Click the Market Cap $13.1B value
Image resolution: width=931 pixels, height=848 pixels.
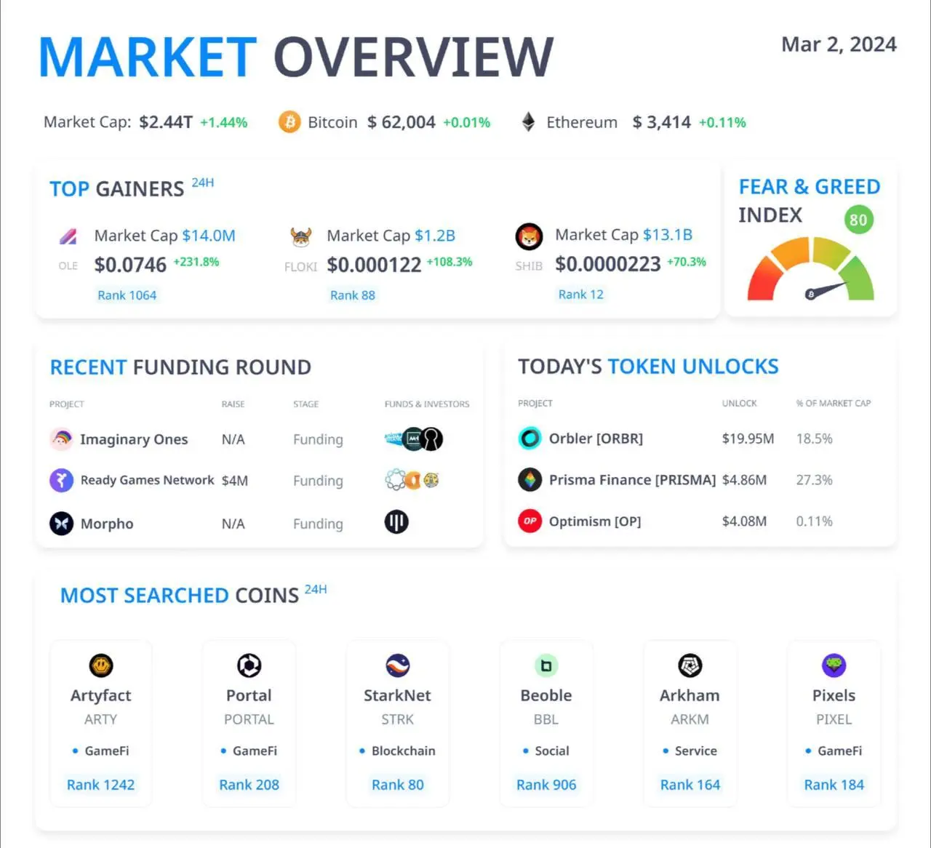[668, 235]
